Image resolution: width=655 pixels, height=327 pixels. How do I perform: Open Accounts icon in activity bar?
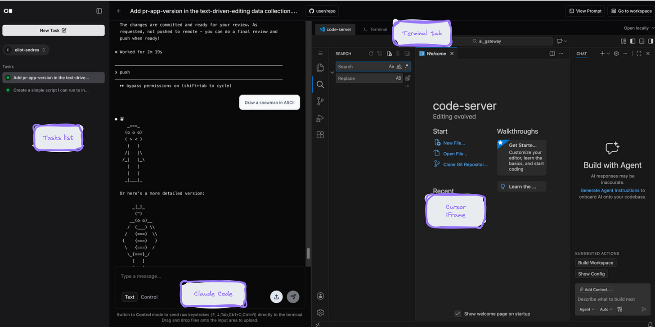pyautogui.click(x=320, y=296)
